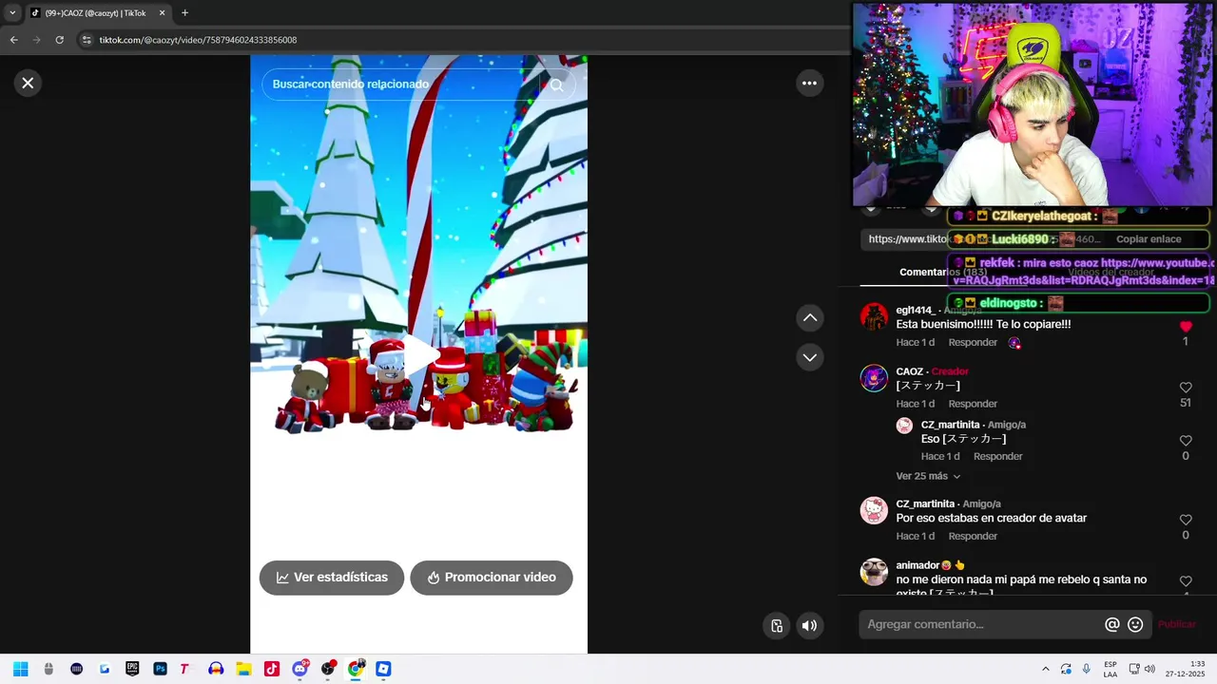Screen dimensions: 1217x684
Task: Click 'Responder' under CAOZ creator comment
Action: click(x=973, y=404)
